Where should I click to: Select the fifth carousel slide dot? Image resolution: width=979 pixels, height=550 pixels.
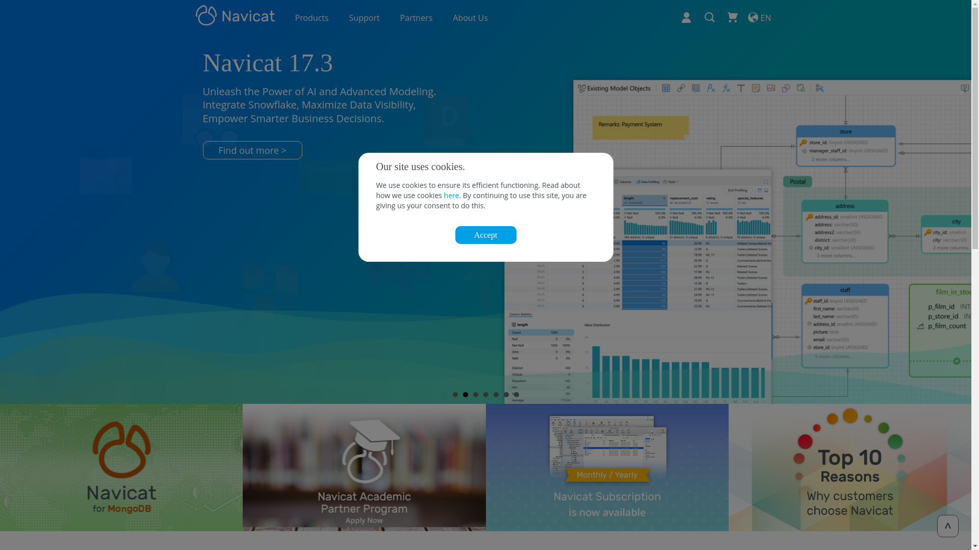click(x=496, y=395)
